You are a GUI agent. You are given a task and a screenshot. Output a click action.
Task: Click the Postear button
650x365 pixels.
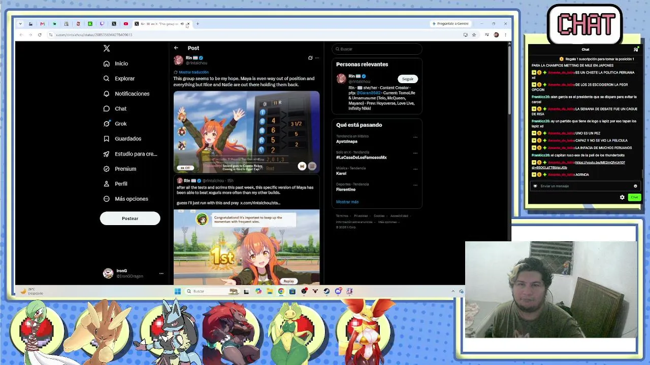[x=130, y=218]
